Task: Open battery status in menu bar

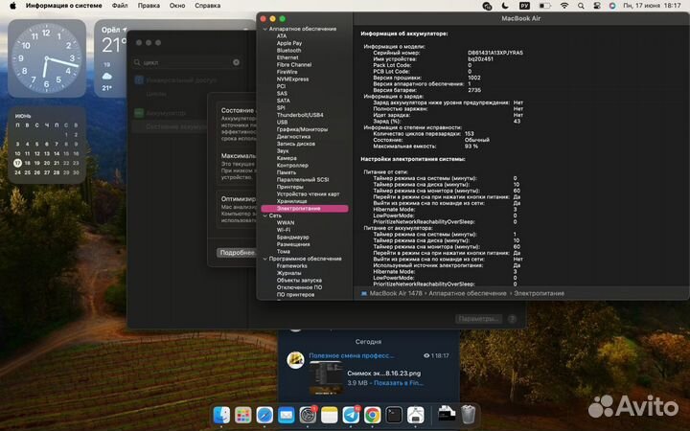Action: pyautogui.click(x=544, y=6)
